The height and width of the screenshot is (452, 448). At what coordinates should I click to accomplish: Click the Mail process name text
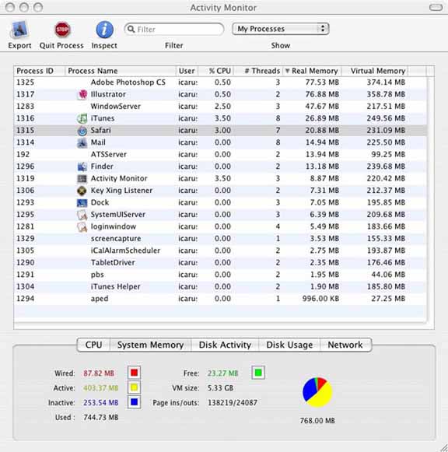(x=98, y=142)
